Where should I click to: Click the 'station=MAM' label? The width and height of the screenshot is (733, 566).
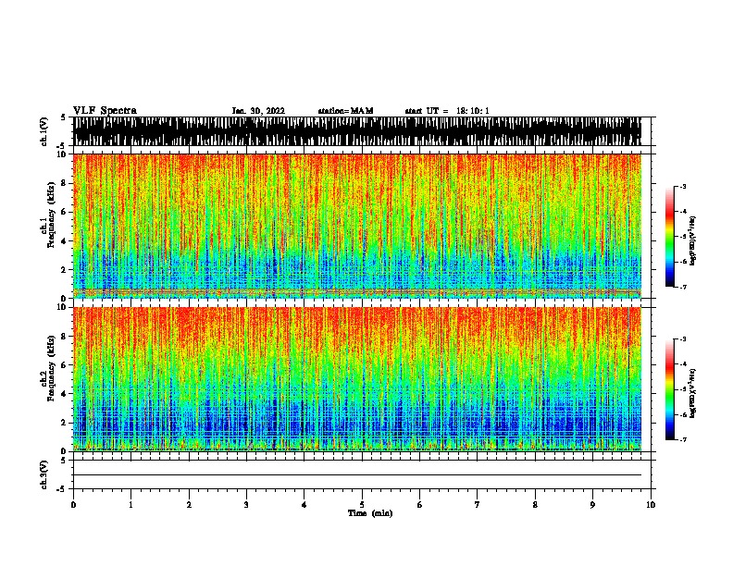click(345, 111)
